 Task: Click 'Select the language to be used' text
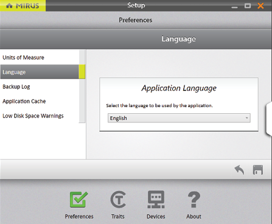159,105
